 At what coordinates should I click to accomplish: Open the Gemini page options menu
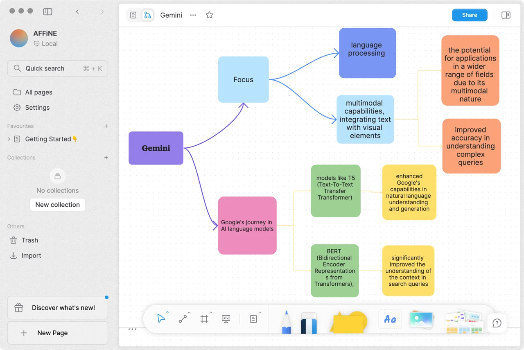(193, 15)
